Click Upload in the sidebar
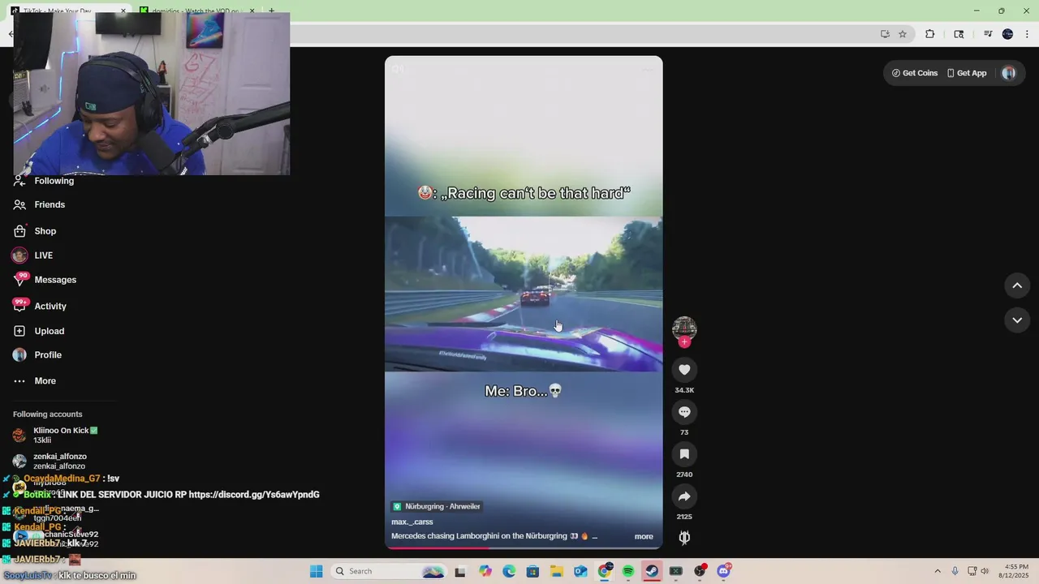The image size is (1039, 584). [49, 331]
